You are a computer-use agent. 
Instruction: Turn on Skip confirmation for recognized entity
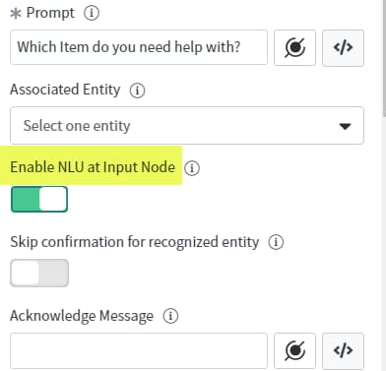pos(39,273)
